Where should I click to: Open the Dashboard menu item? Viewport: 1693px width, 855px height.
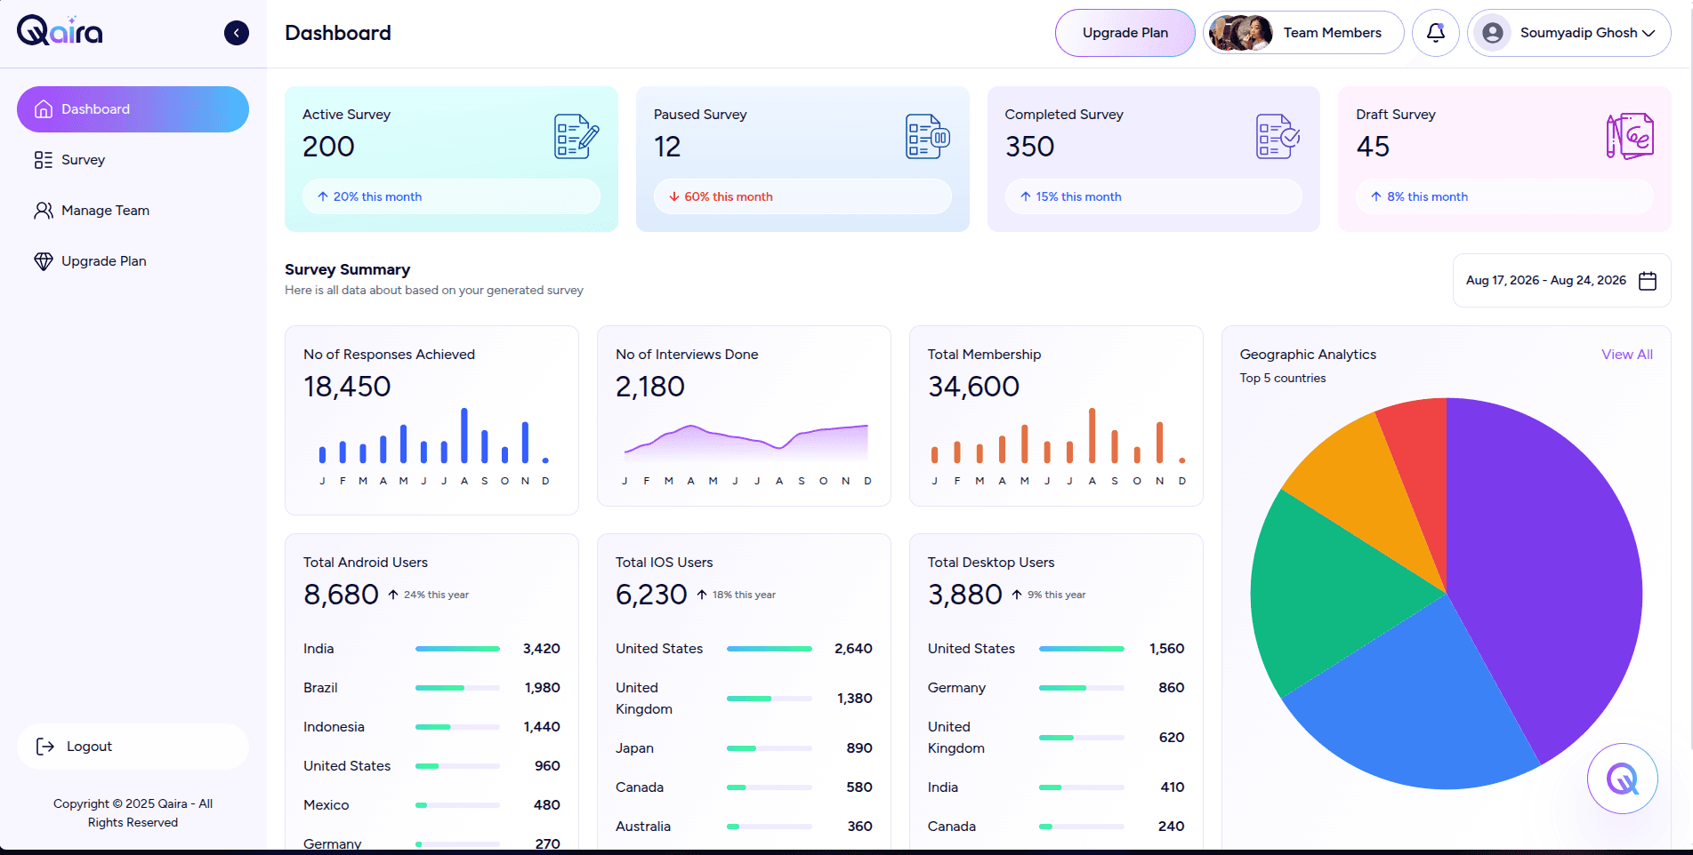133,109
